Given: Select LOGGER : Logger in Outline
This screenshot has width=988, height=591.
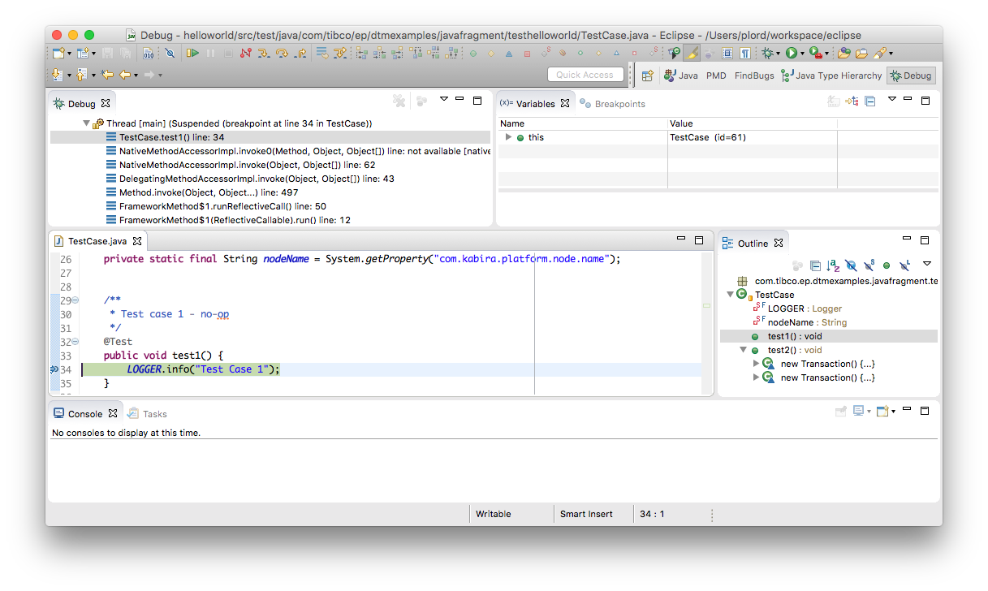Looking at the screenshot, I should (805, 308).
